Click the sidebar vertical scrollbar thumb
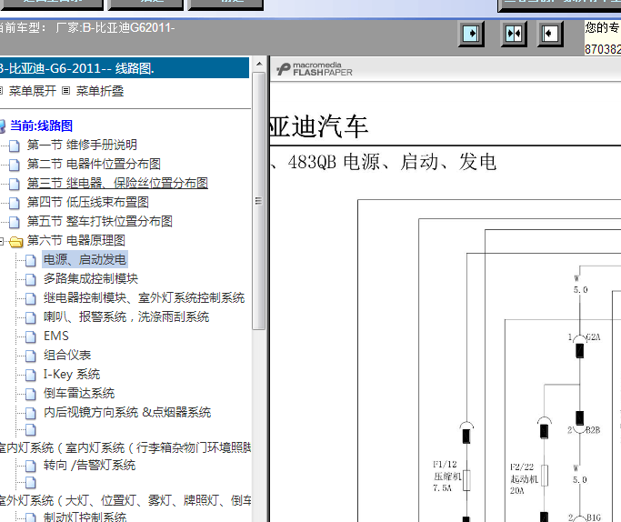Image resolution: width=621 pixels, height=522 pixels. pos(259,201)
